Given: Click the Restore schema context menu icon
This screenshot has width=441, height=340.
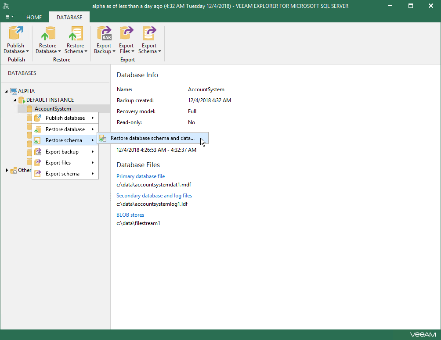Looking at the screenshot, I should click(x=38, y=140).
